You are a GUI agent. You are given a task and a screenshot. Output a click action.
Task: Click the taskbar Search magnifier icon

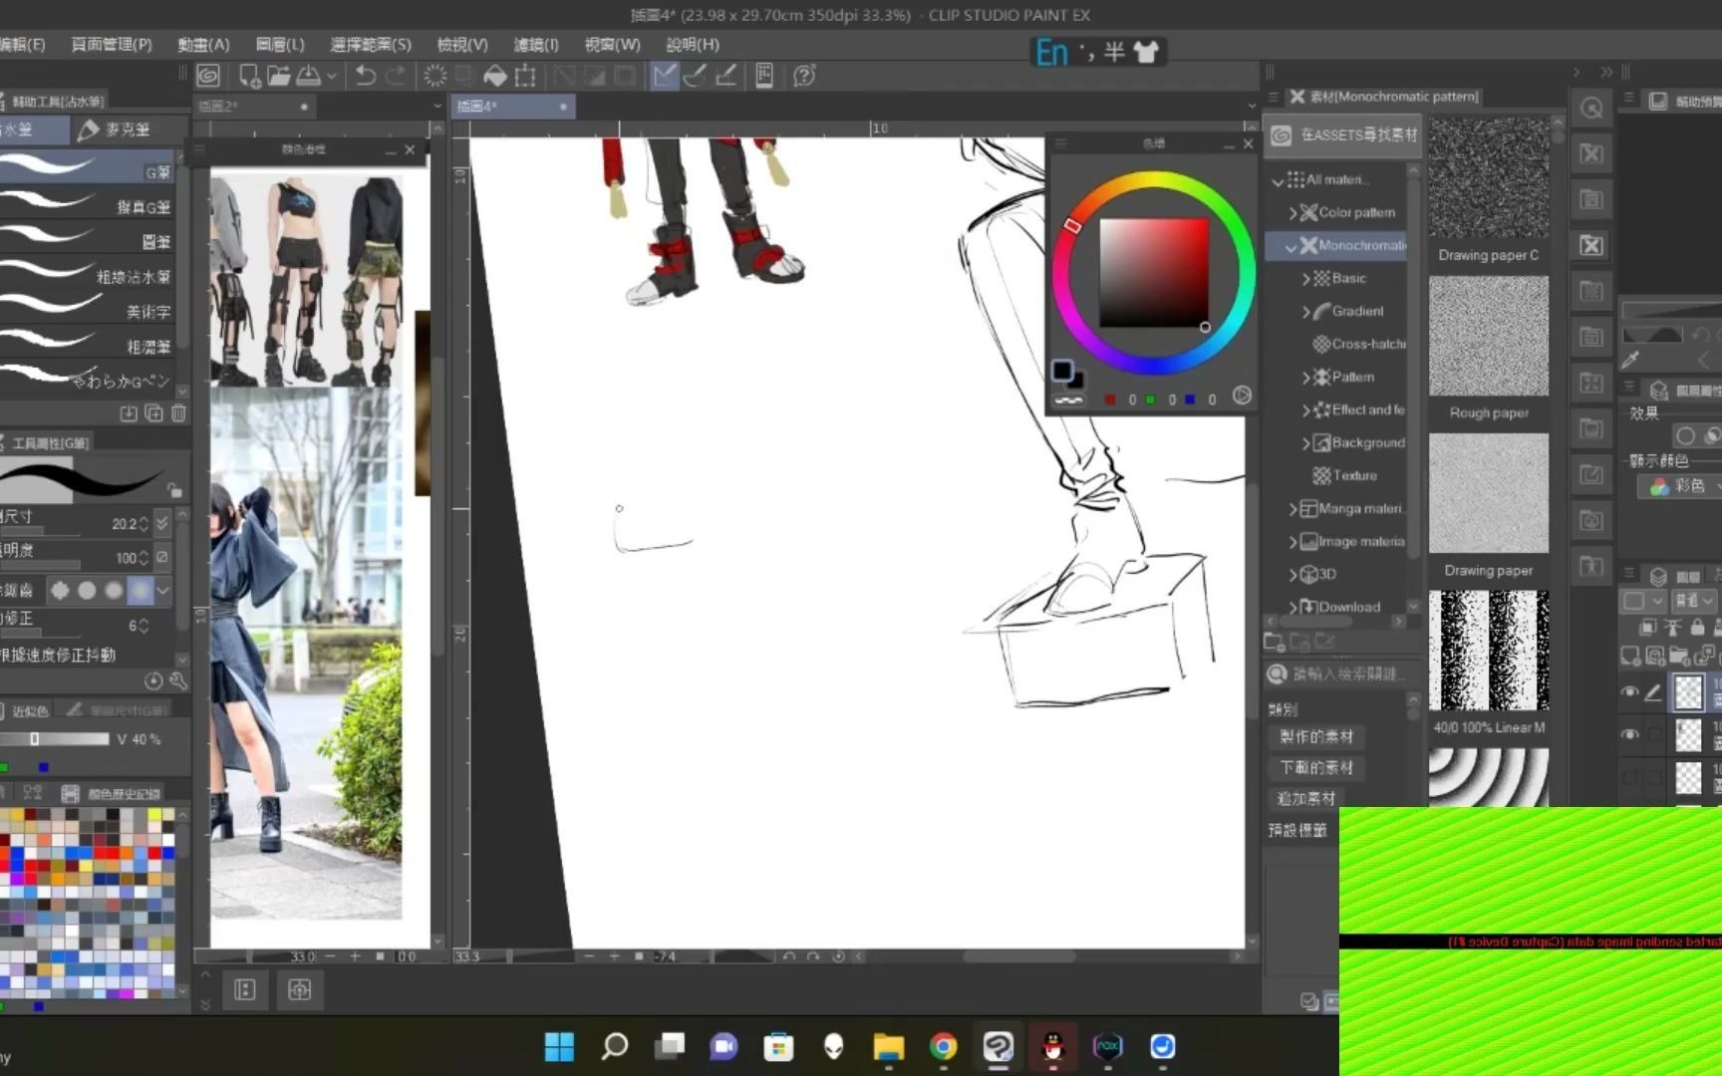(615, 1046)
